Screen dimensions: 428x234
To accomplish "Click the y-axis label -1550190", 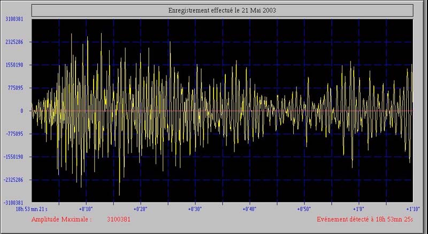I will coord(13,157).
